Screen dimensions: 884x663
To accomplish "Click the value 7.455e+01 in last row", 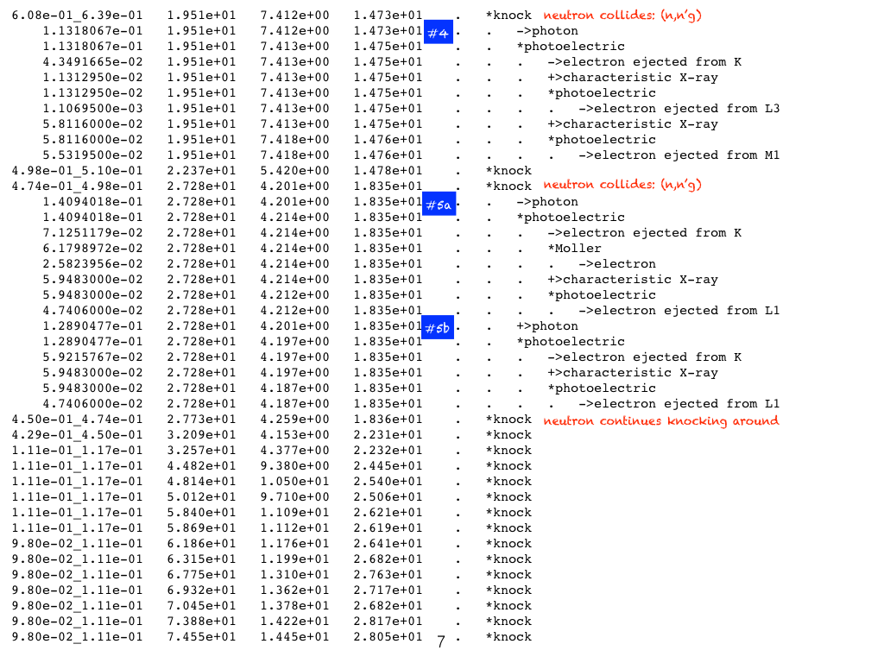I will pyautogui.click(x=201, y=637).
